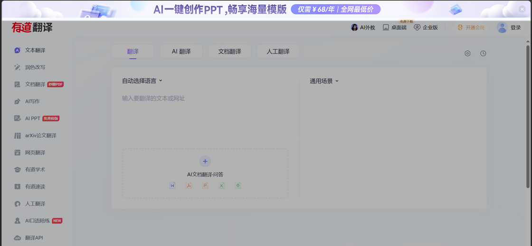
Task: Click the 桌面端 download link text
Action: coord(399,28)
